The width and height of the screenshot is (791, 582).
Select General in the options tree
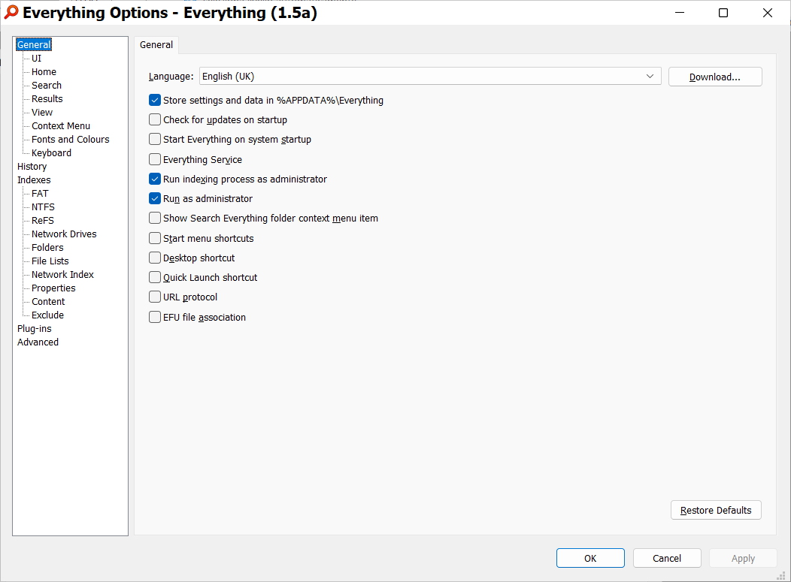point(34,45)
